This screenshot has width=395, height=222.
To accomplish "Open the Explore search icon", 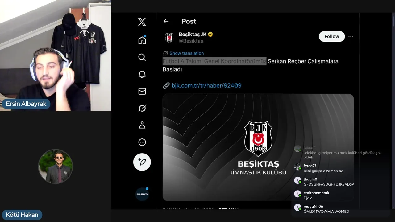I will coord(142,57).
